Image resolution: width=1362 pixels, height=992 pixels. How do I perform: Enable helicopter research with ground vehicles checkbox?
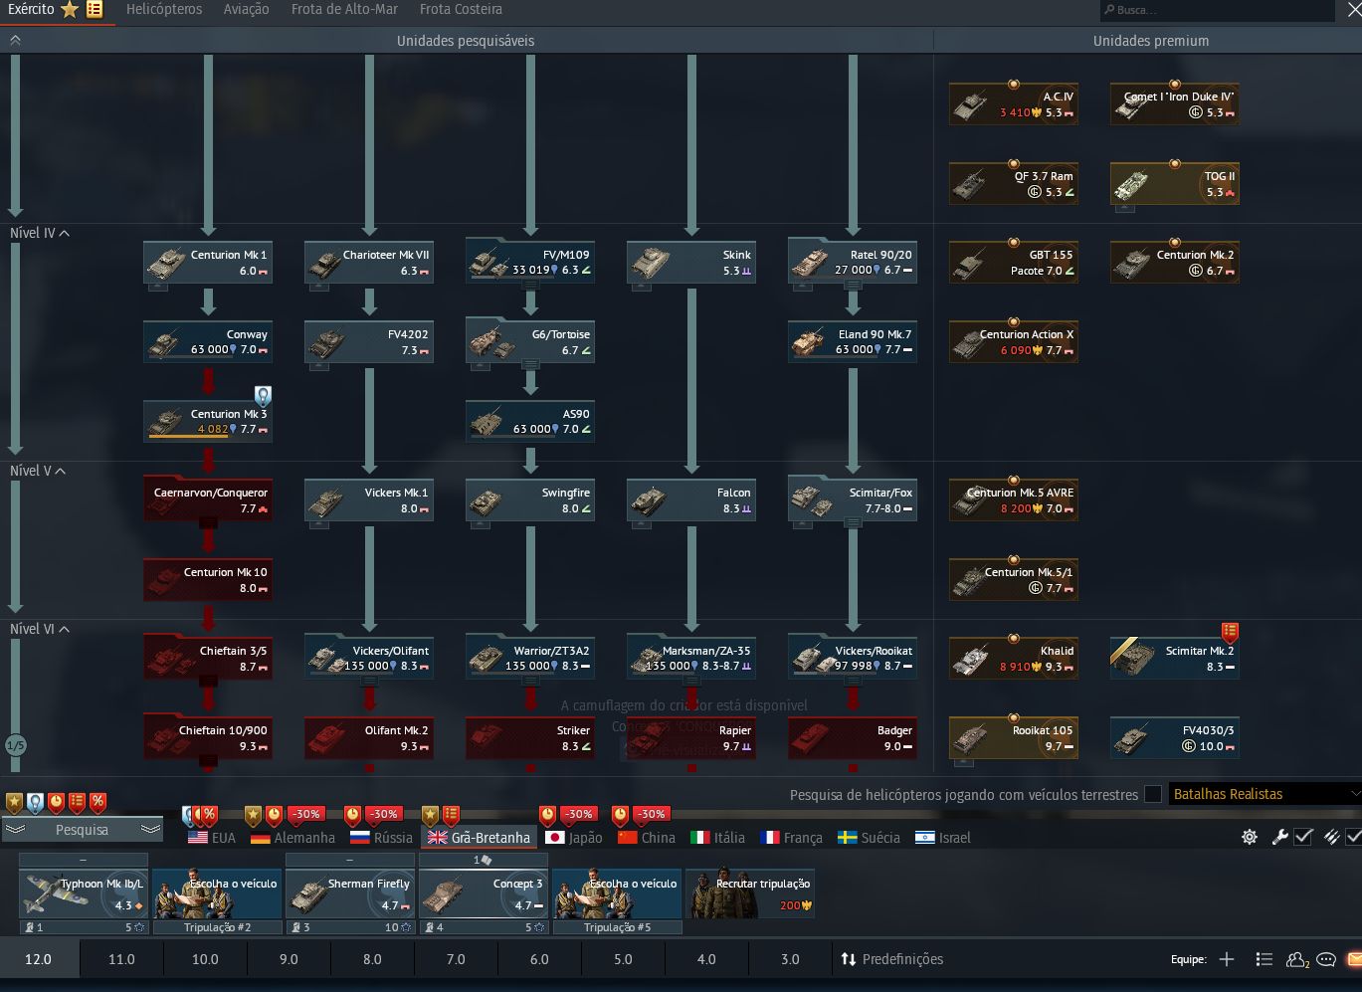[x=1153, y=794]
